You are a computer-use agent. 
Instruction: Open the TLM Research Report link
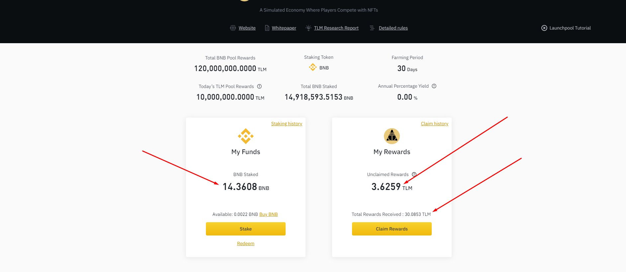(336, 28)
